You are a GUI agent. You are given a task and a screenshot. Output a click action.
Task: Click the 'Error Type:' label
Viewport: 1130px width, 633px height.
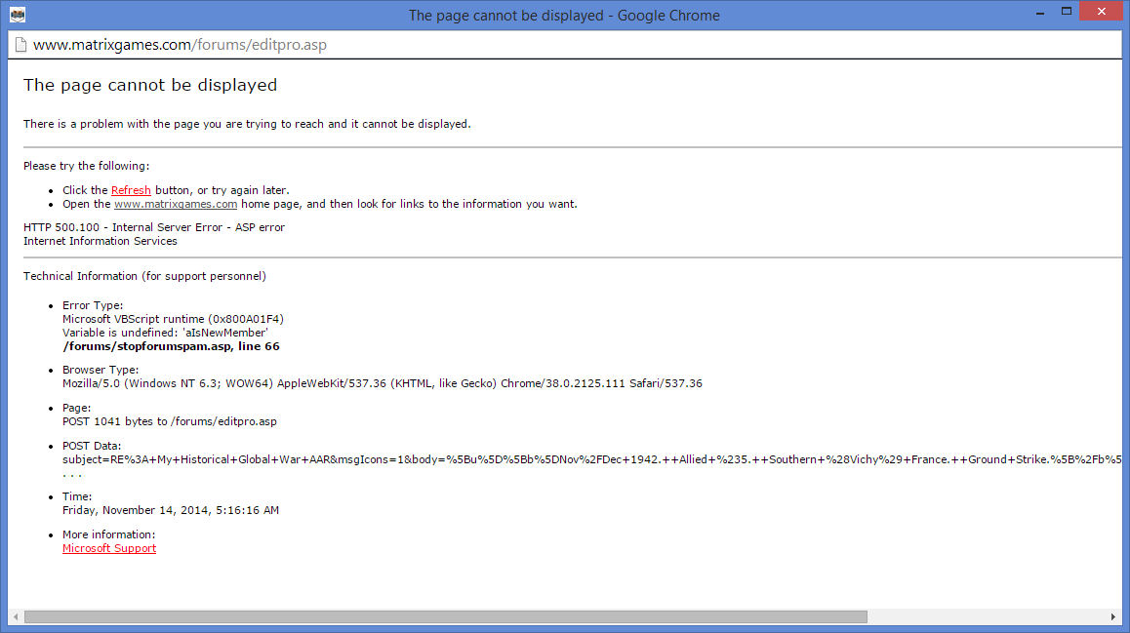93,305
